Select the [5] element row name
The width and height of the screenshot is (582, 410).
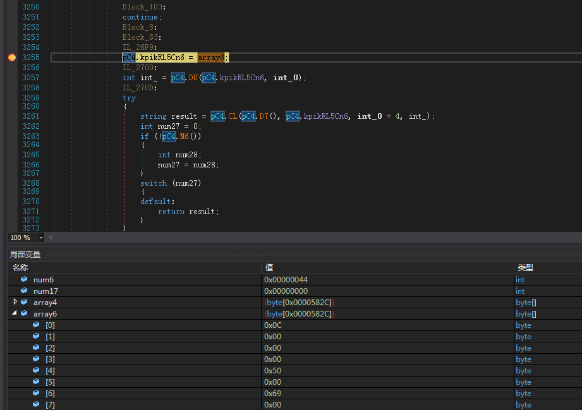click(x=50, y=382)
